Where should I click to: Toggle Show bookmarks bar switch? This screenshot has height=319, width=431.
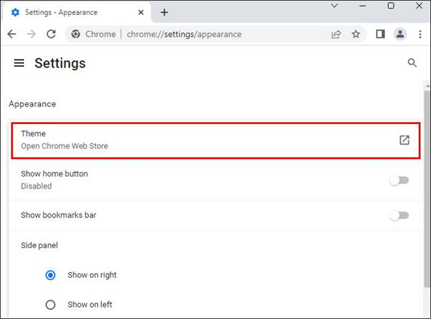click(x=399, y=215)
